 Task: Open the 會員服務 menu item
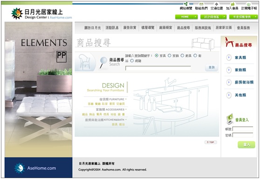coord(243,28)
